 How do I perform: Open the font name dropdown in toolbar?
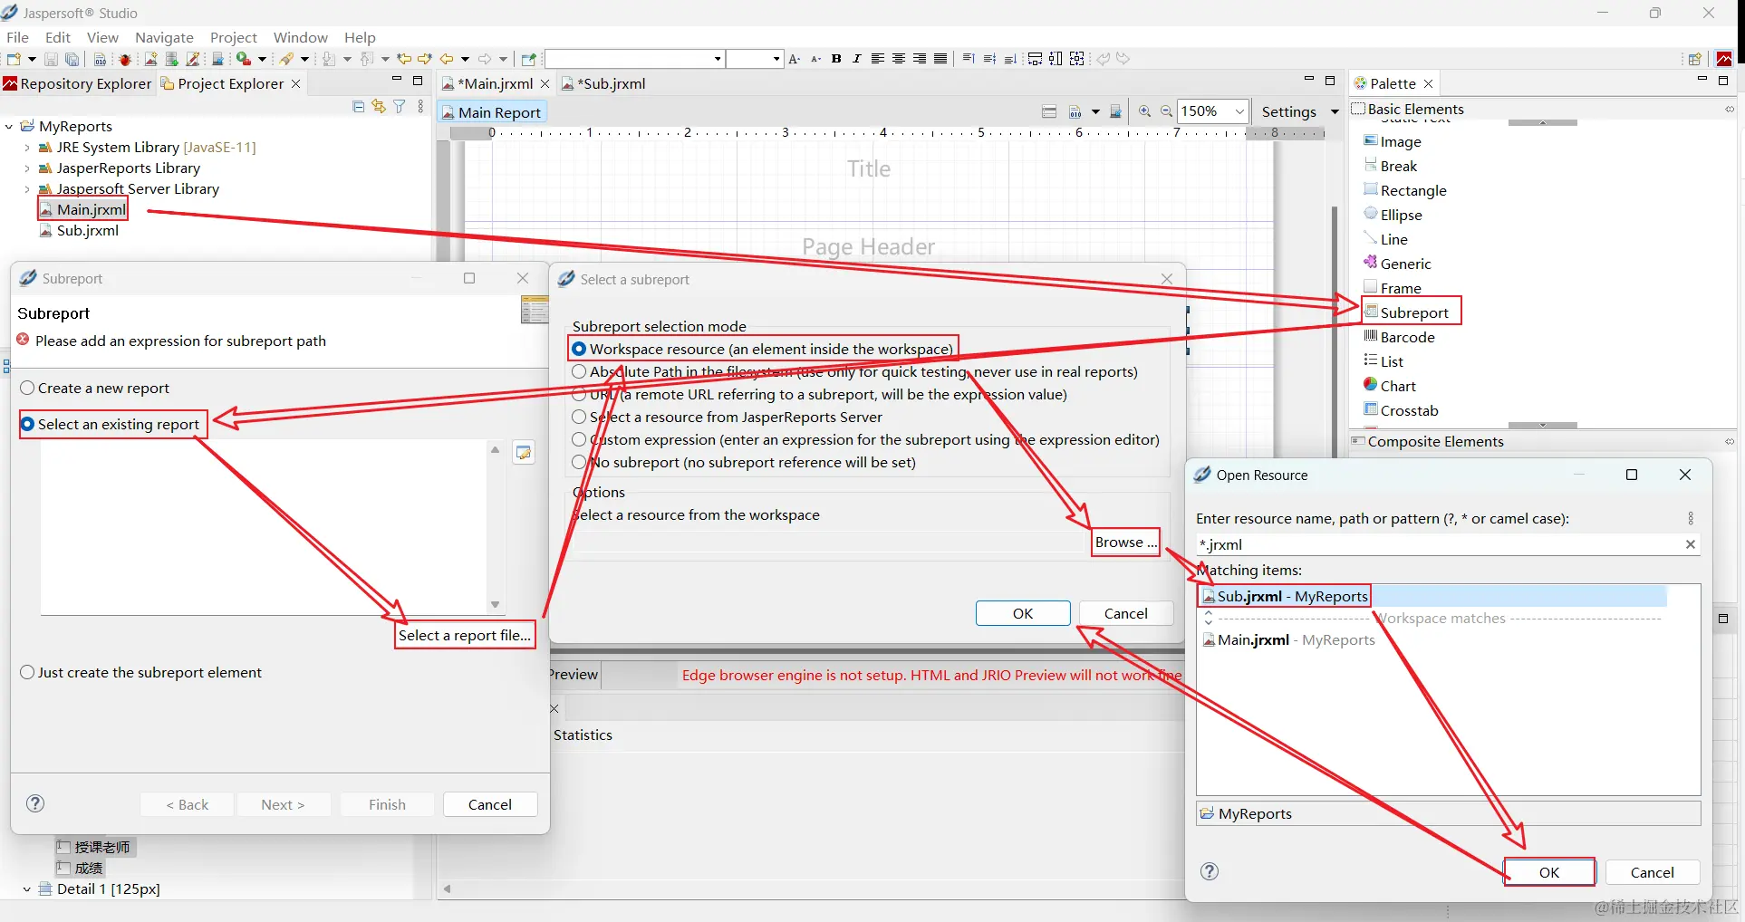coord(718,59)
